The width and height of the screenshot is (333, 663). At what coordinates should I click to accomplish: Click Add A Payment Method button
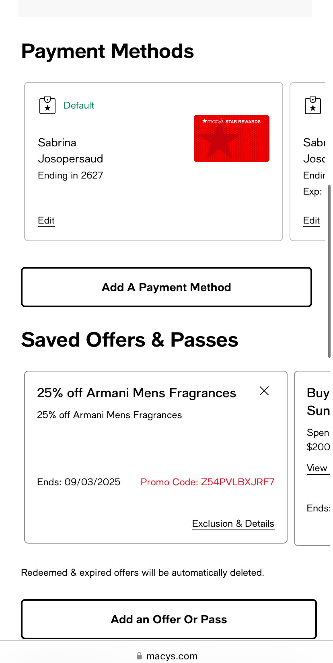tap(166, 287)
